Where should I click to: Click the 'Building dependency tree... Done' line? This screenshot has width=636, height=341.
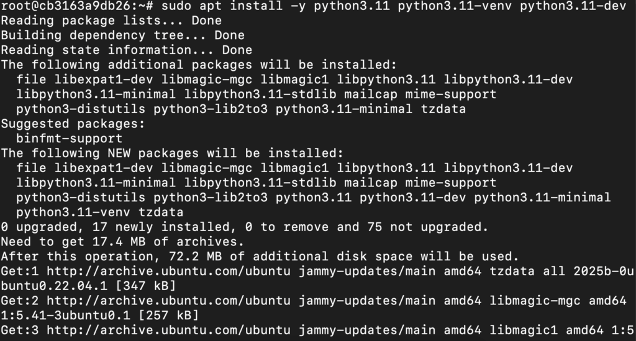click(x=122, y=35)
